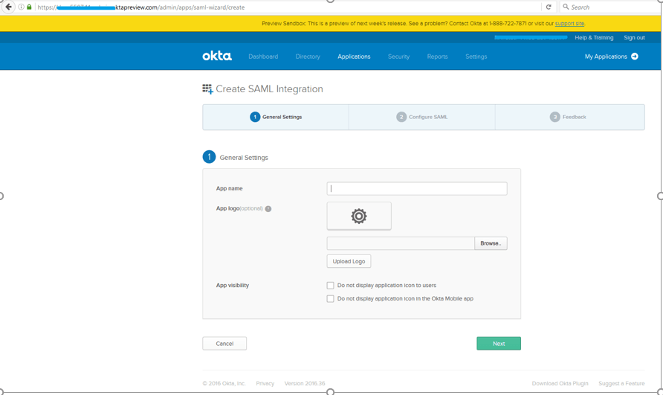
Task: Click Help & Training link
Action: click(x=594, y=37)
